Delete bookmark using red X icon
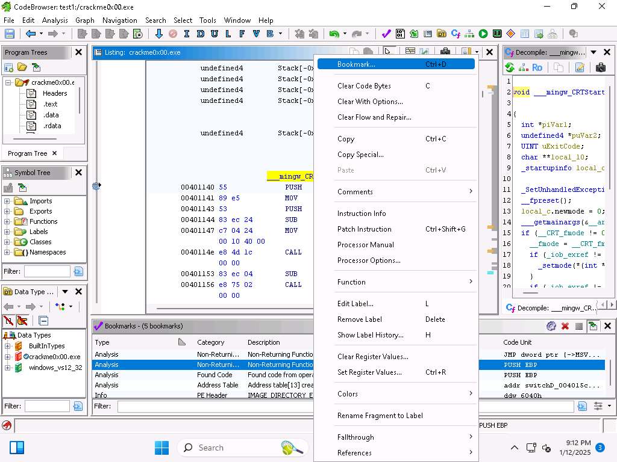Screen dimensions: 617x462 565,326
